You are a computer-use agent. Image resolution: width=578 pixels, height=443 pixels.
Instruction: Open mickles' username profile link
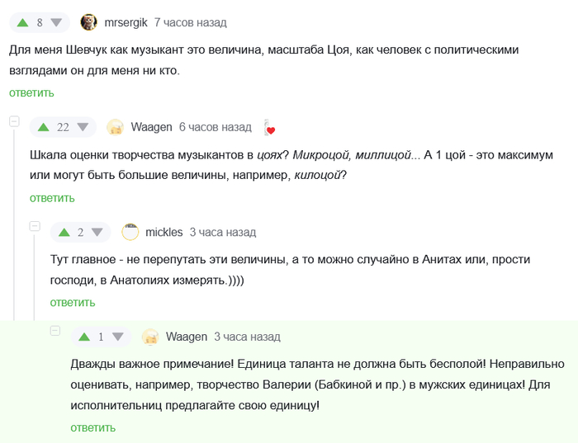coord(163,232)
